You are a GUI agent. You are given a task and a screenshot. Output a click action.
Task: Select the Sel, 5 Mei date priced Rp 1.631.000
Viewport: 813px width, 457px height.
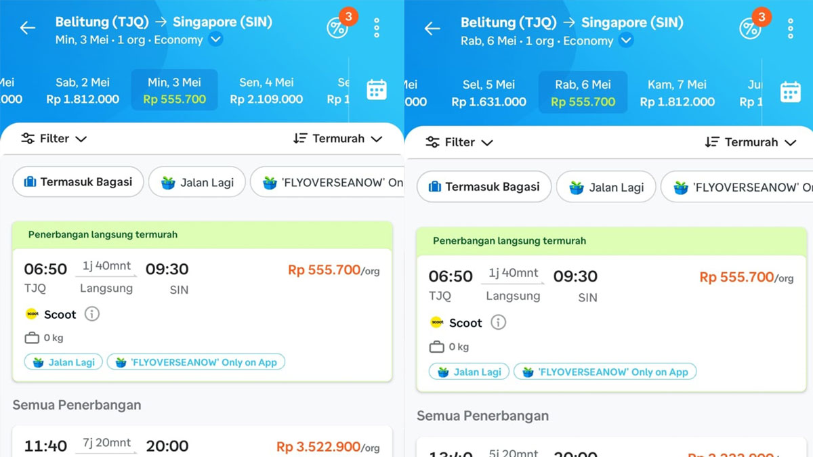point(488,93)
